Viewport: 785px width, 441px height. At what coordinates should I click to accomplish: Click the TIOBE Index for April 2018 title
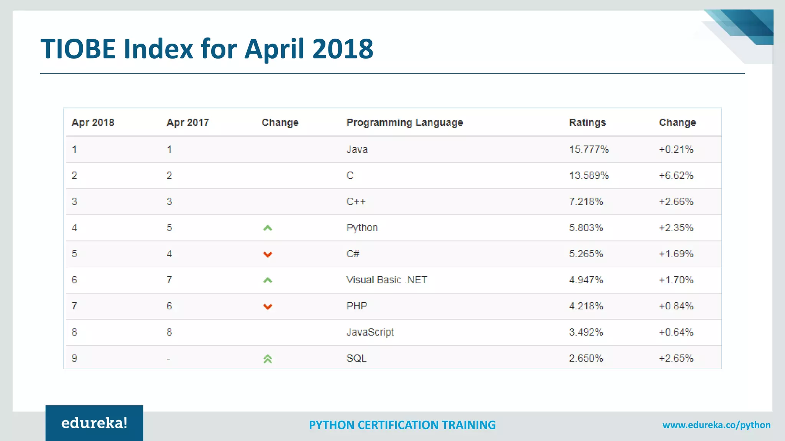click(x=207, y=49)
